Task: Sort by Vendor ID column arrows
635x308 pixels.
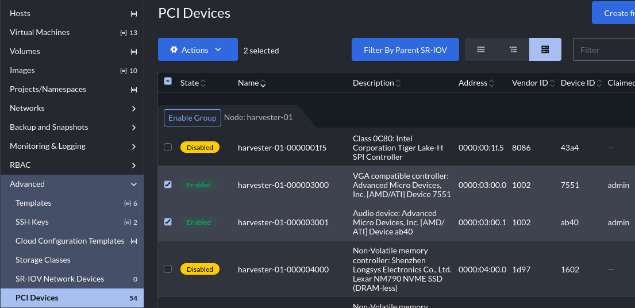Action: (552, 83)
